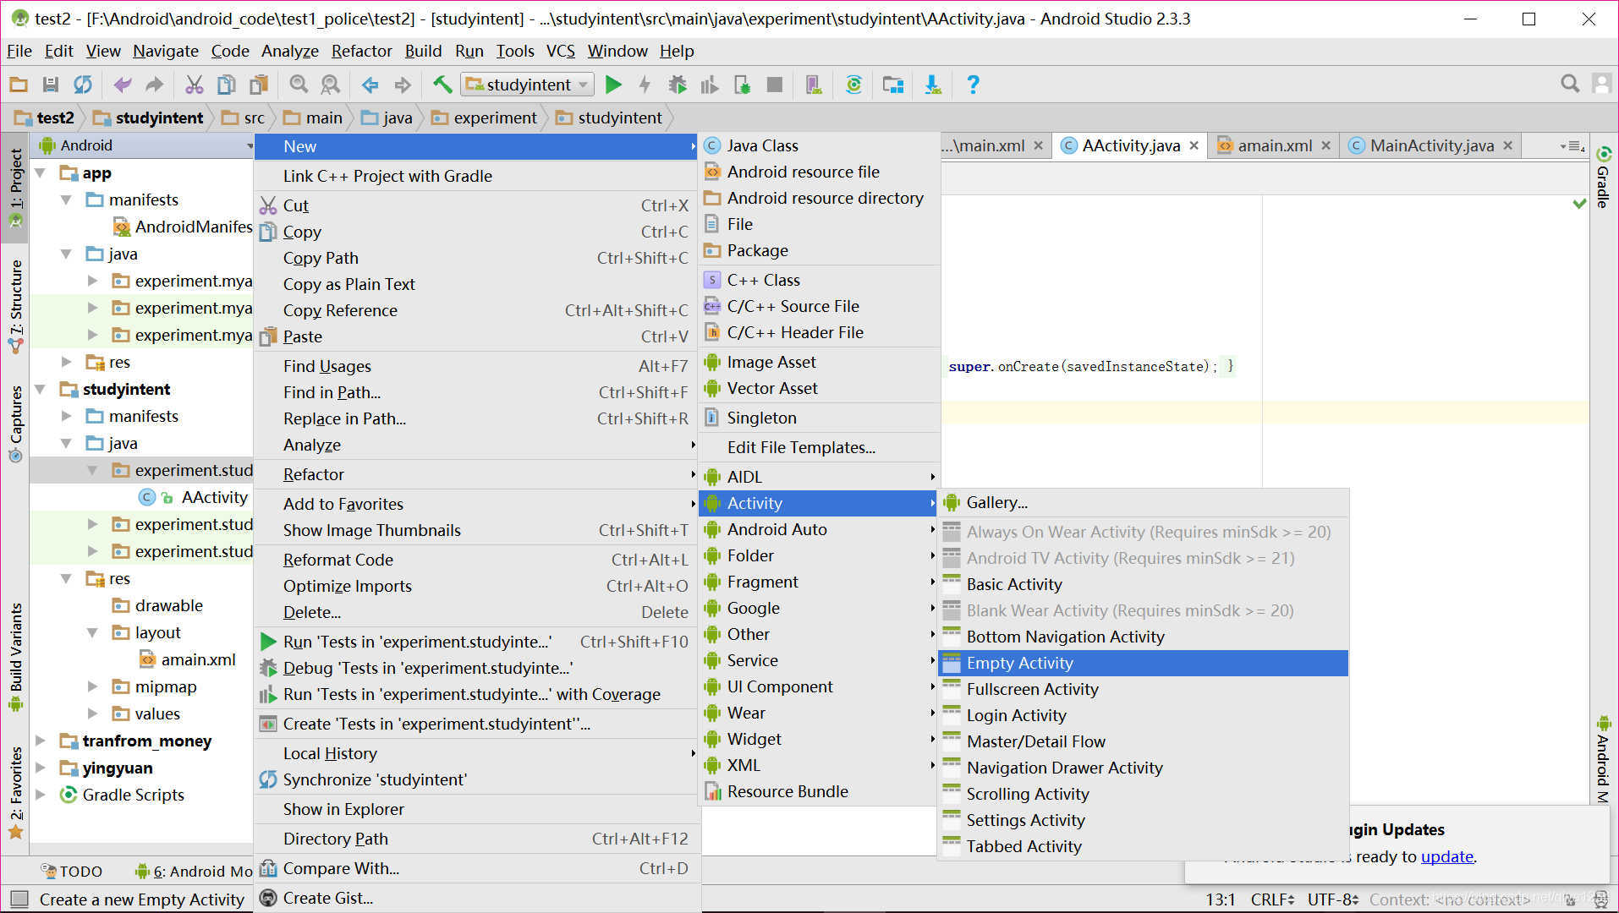The height and width of the screenshot is (913, 1619).
Task: Click the Project Structure toolbar icon
Action: pyautogui.click(x=893, y=85)
